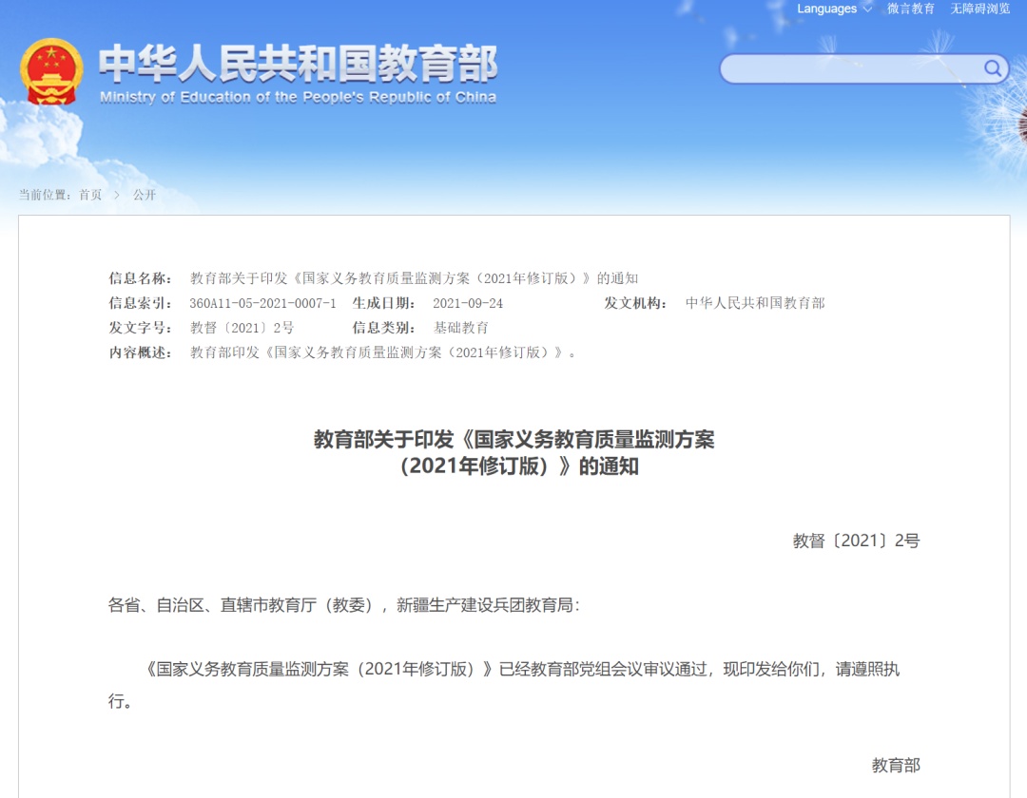Click the 发文字号 value 教督〔2021〕2号 in the info table

[x=242, y=328]
